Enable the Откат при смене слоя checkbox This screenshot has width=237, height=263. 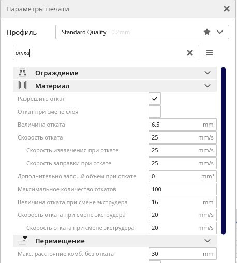[x=155, y=112]
